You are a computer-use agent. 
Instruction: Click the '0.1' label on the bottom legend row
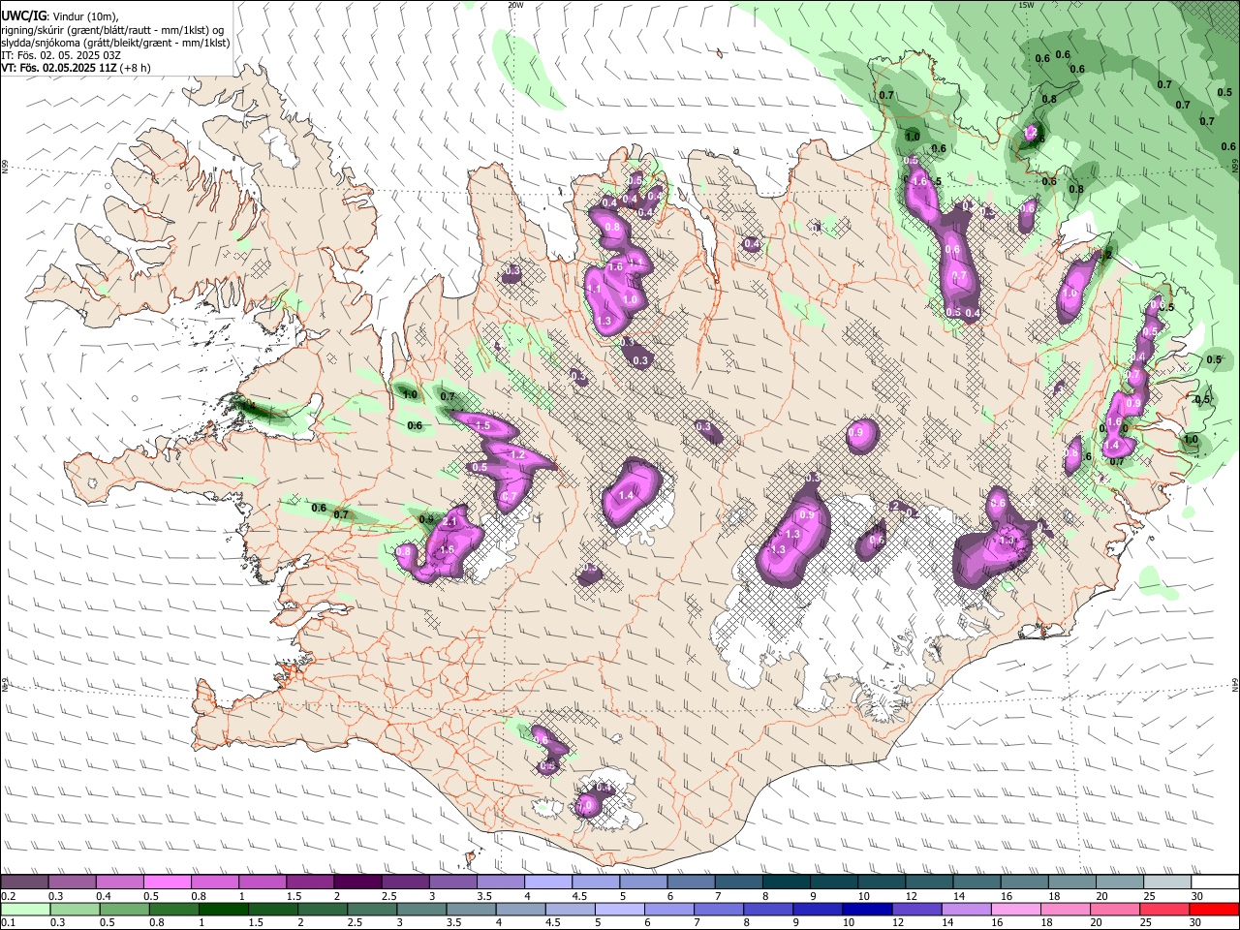pos(8,922)
